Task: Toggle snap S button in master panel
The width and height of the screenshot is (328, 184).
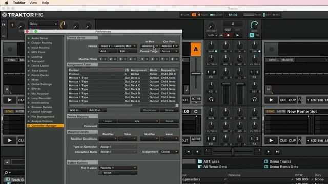Action: pyautogui.click(x=252, y=35)
